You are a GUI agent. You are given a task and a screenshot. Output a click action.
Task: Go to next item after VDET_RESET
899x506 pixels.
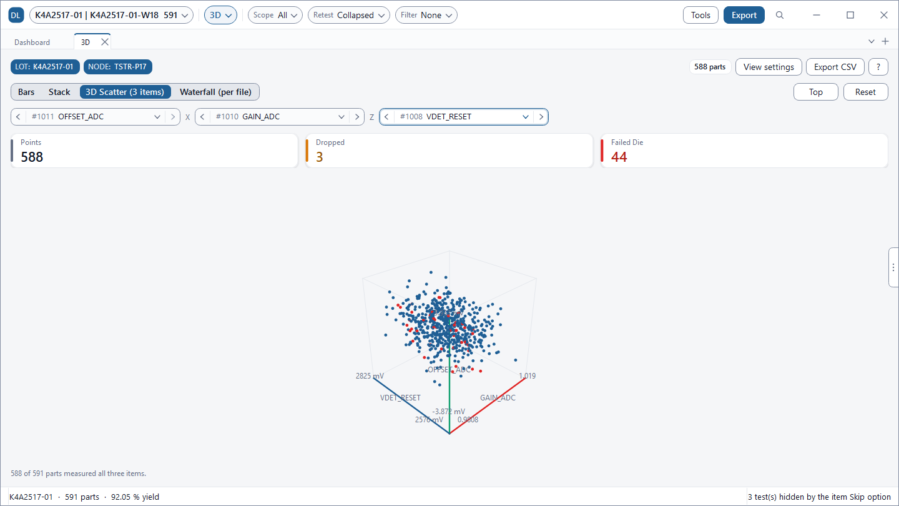tap(541, 117)
